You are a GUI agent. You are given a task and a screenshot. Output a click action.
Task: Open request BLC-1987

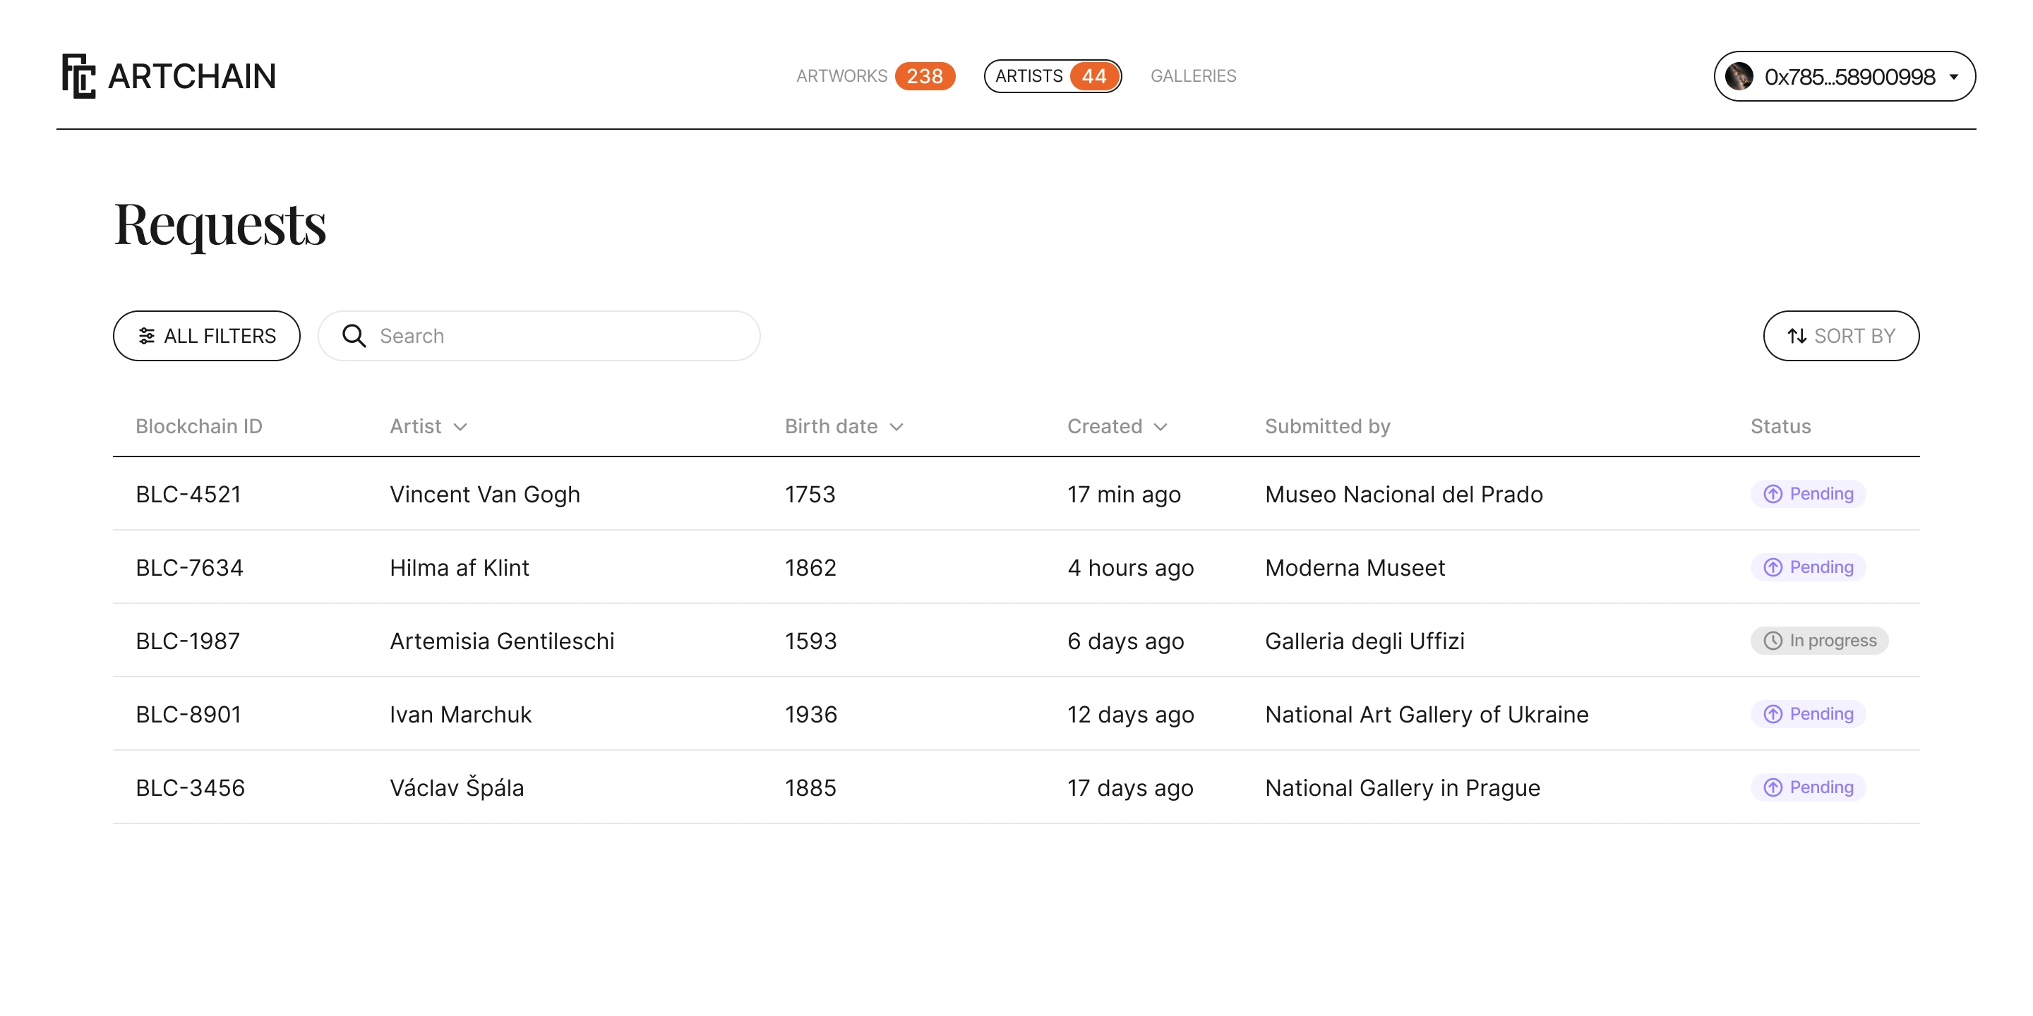[188, 641]
